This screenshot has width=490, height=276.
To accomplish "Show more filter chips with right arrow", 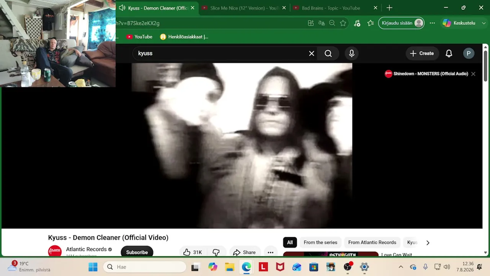I will [428, 242].
